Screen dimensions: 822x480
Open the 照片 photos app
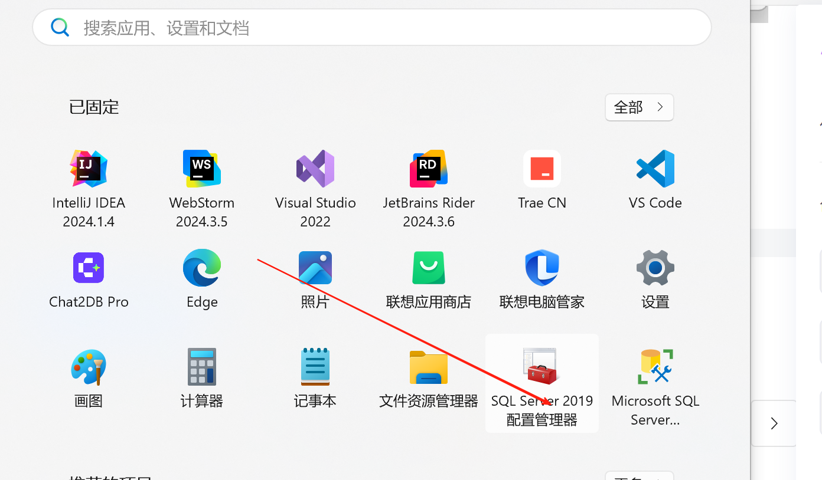(x=315, y=280)
